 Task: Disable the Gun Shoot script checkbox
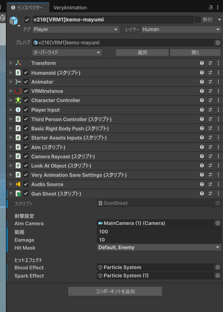[x=26, y=194]
